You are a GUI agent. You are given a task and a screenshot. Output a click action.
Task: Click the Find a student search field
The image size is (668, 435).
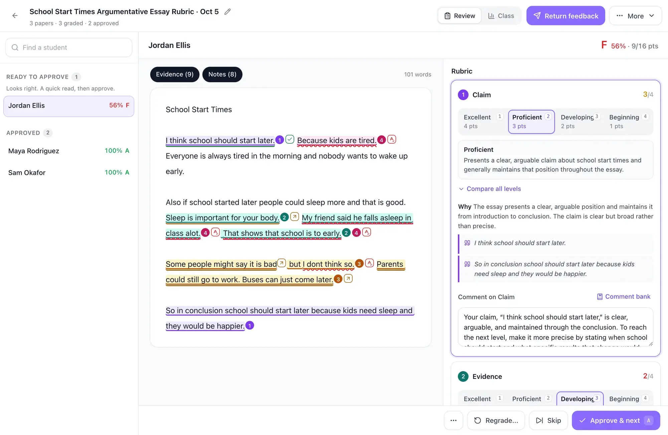click(x=69, y=47)
